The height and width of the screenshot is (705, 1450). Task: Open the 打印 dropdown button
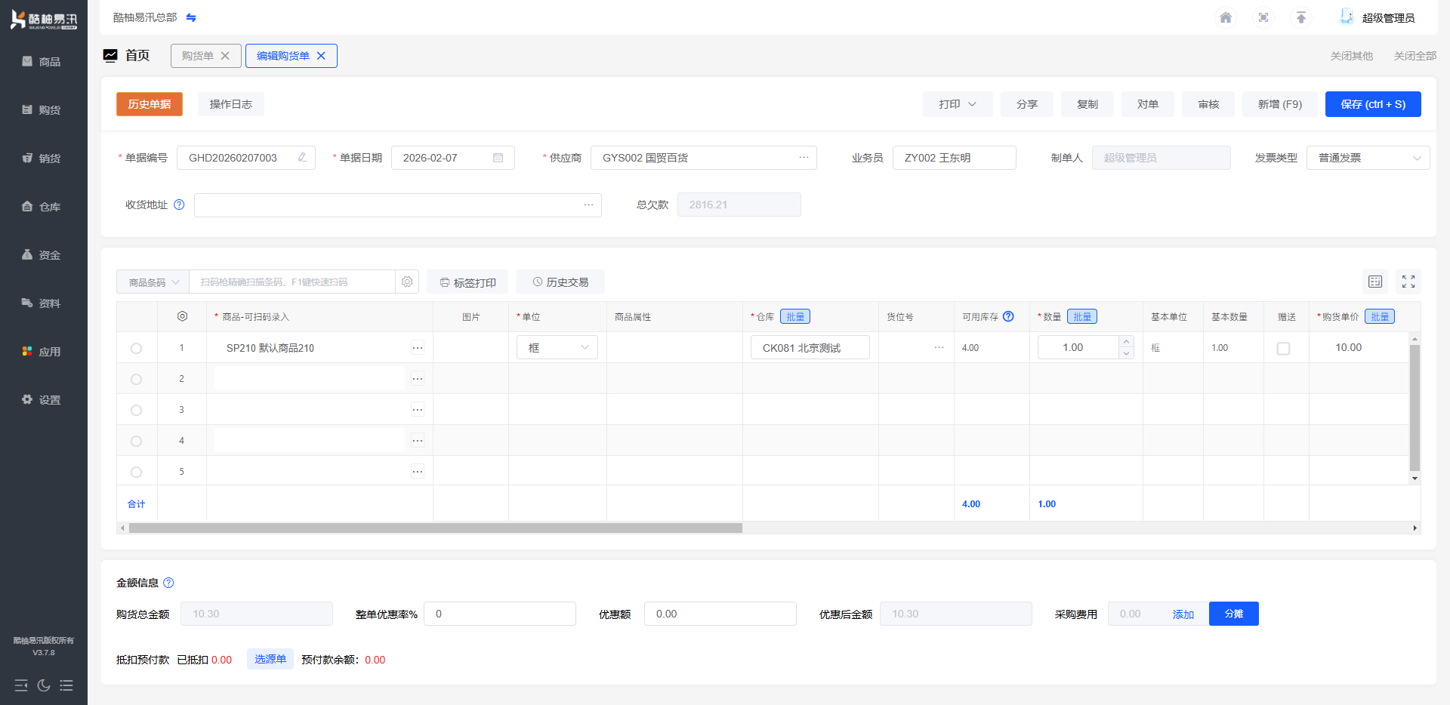[x=957, y=104]
